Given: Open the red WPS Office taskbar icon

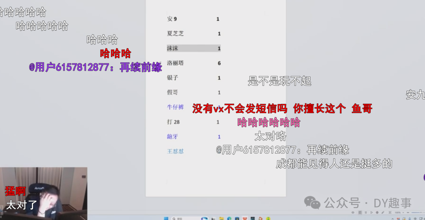Looking at the screenshot, I should [245, 218].
